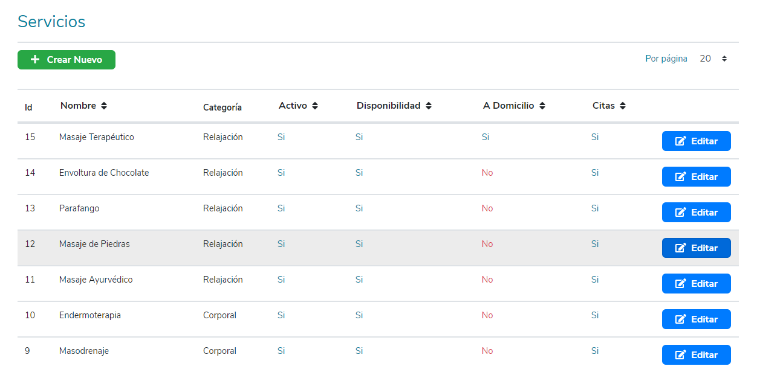Image resolution: width=760 pixels, height=372 pixels.
Task: Click the Activo 'Si' value for Masaje Terapéutico
Action: coord(281,137)
